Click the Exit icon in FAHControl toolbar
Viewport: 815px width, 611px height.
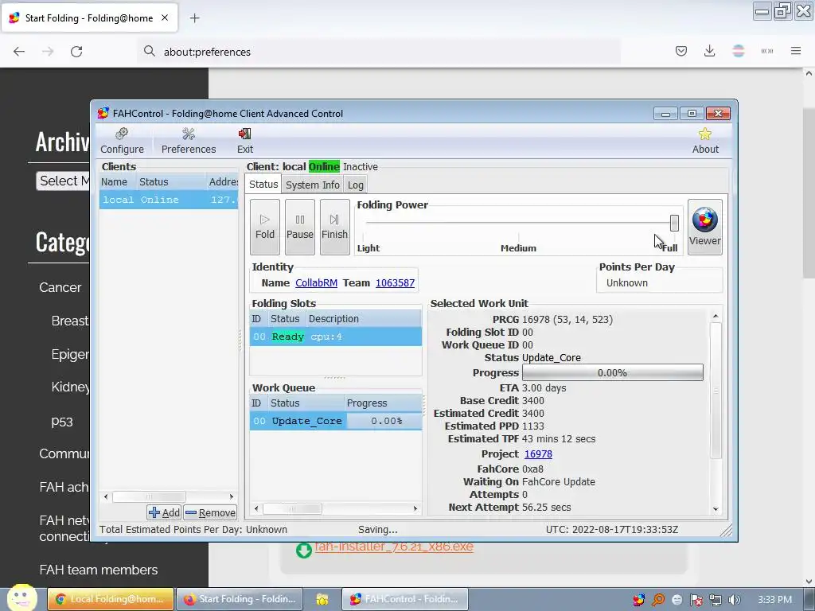tap(245, 141)
